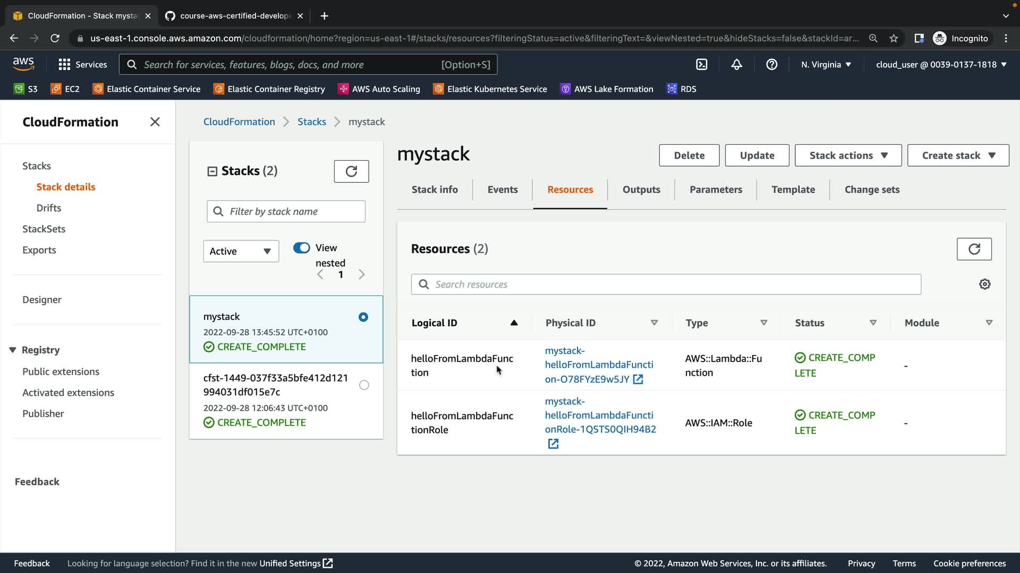This screenshot has width=1020, height=573.
Task: Open the helloFromLambdaFunction physical ID link
Action: pyautogui.click(x=599, y=365)
